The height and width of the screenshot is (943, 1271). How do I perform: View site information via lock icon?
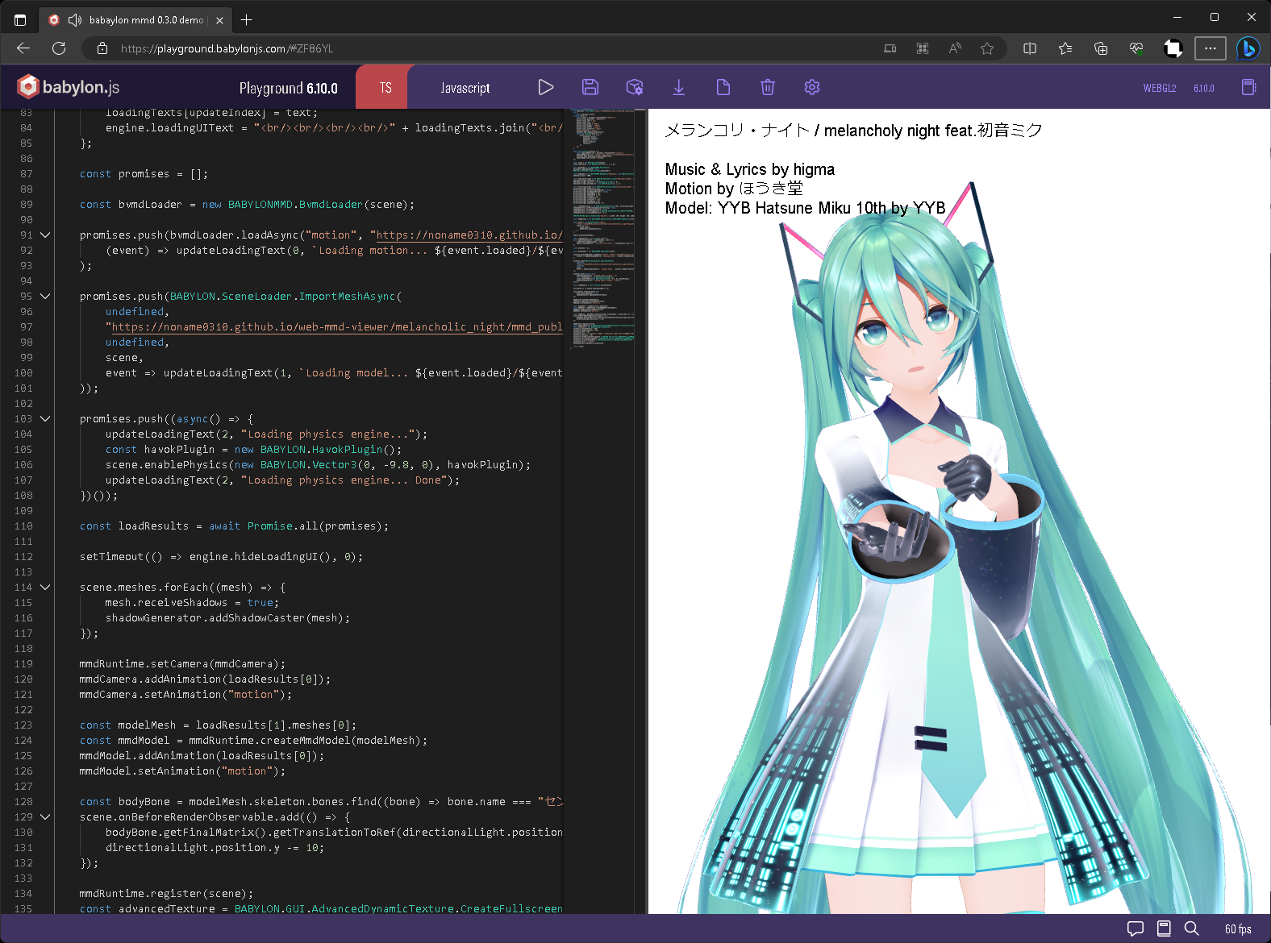[102, 48]
